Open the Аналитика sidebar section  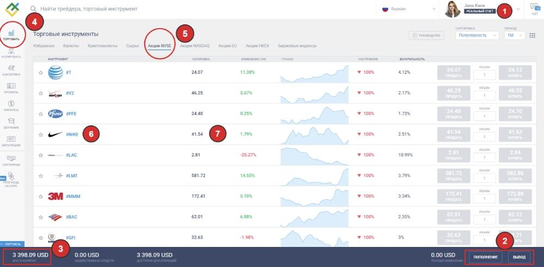point(11,71)
